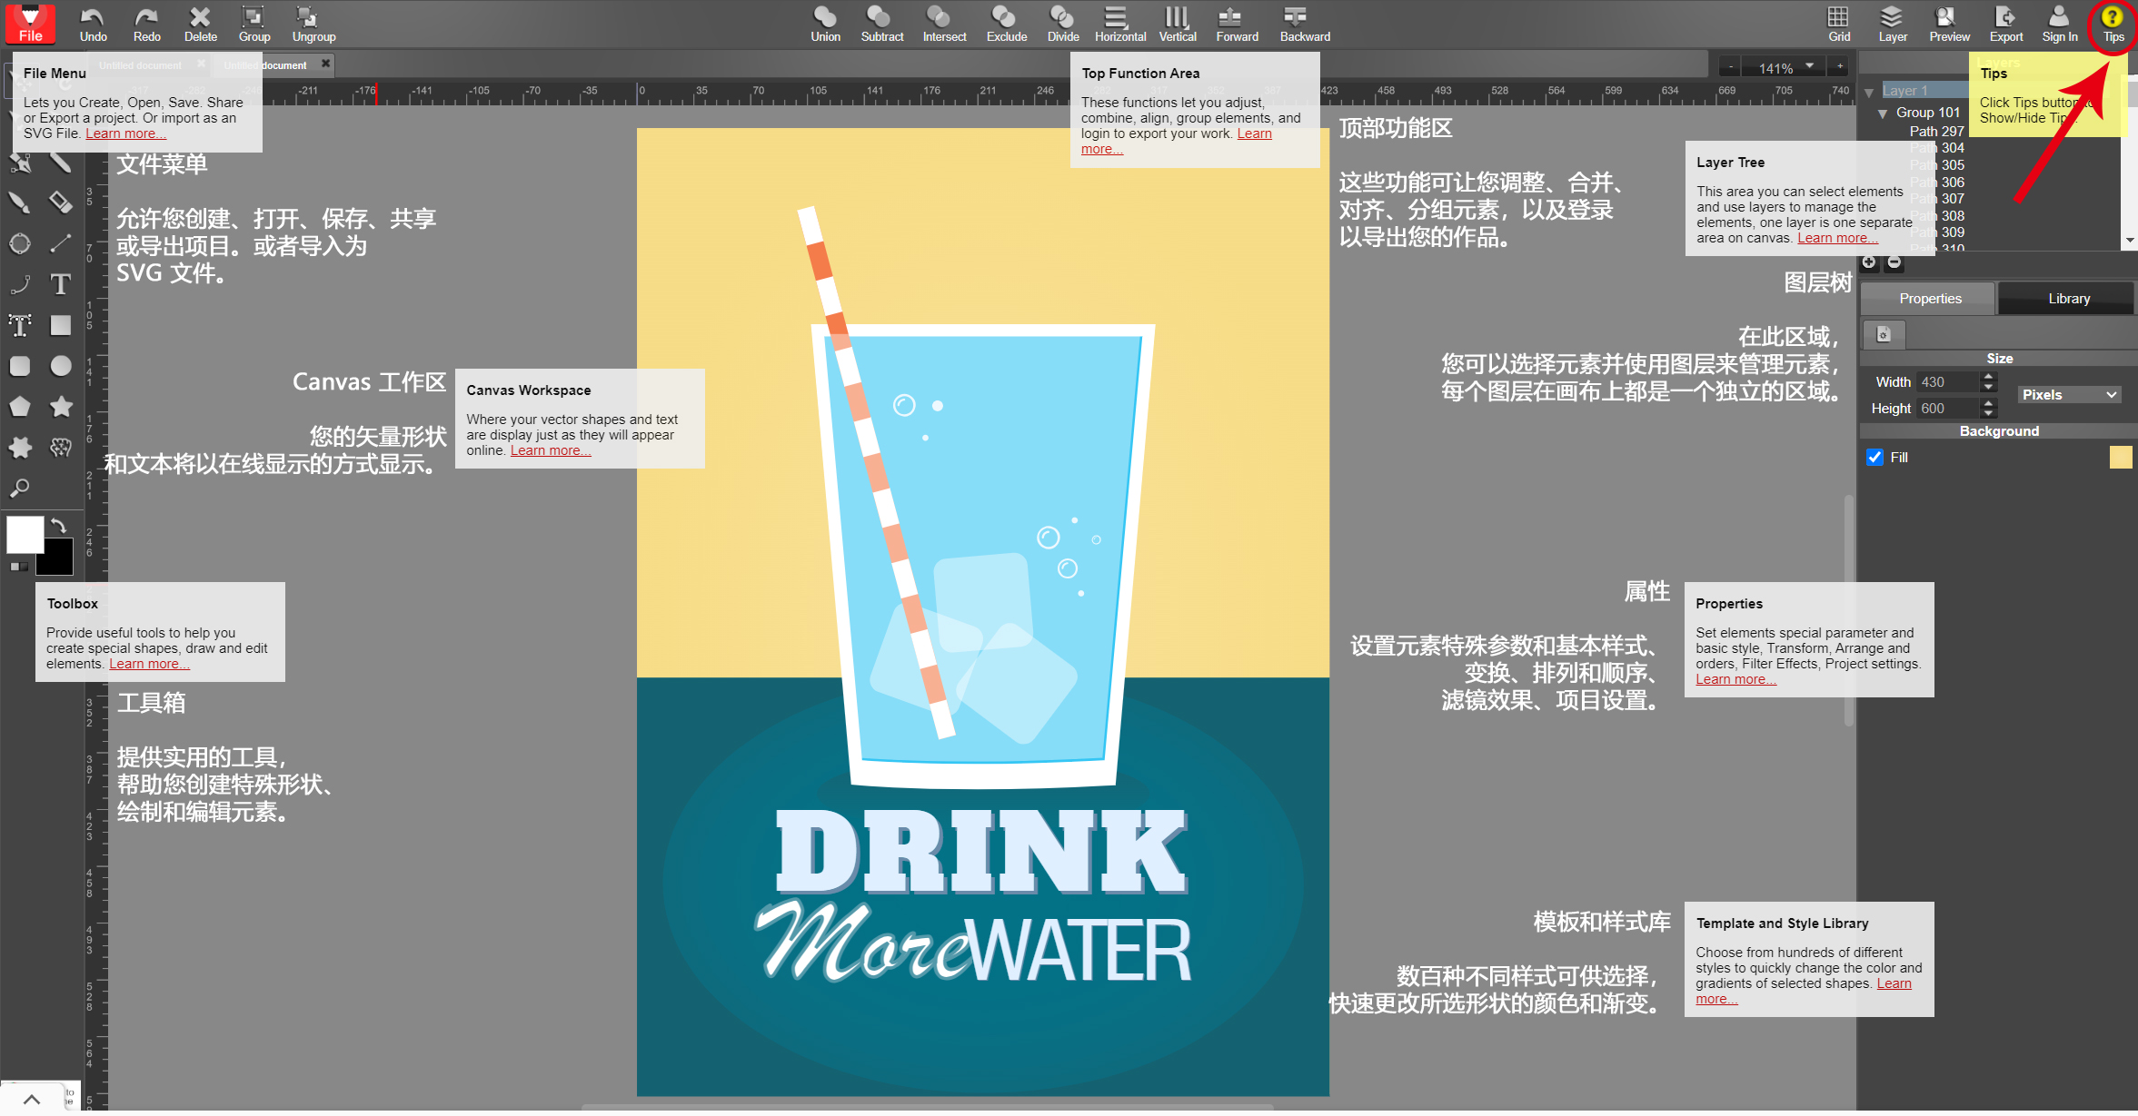Choose the Star shape tool
Screen dimensions: 2138x1116
[x=61, y=407]
